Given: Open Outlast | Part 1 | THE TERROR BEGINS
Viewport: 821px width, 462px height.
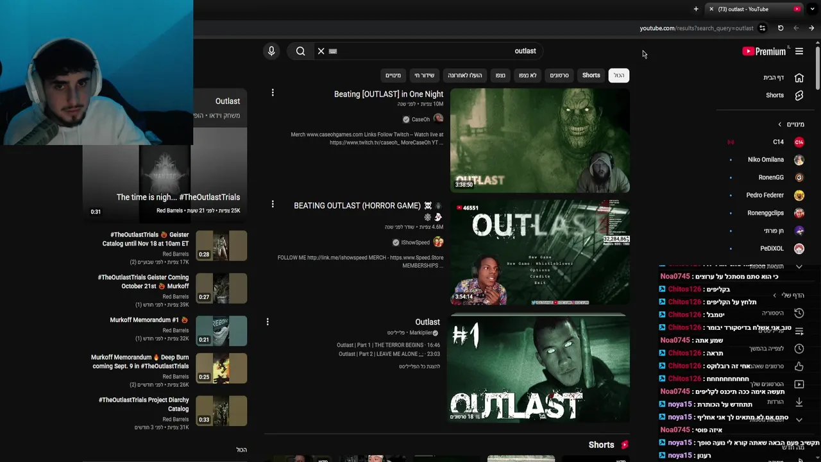Looking at the screenshot, I should (x=389, y=345).
